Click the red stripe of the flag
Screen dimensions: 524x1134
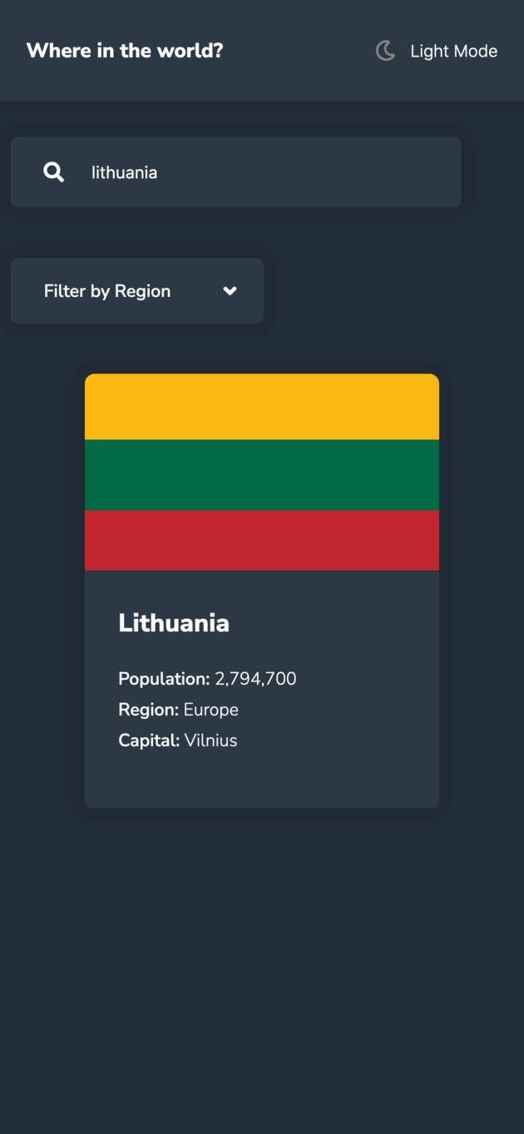[262, 540]
